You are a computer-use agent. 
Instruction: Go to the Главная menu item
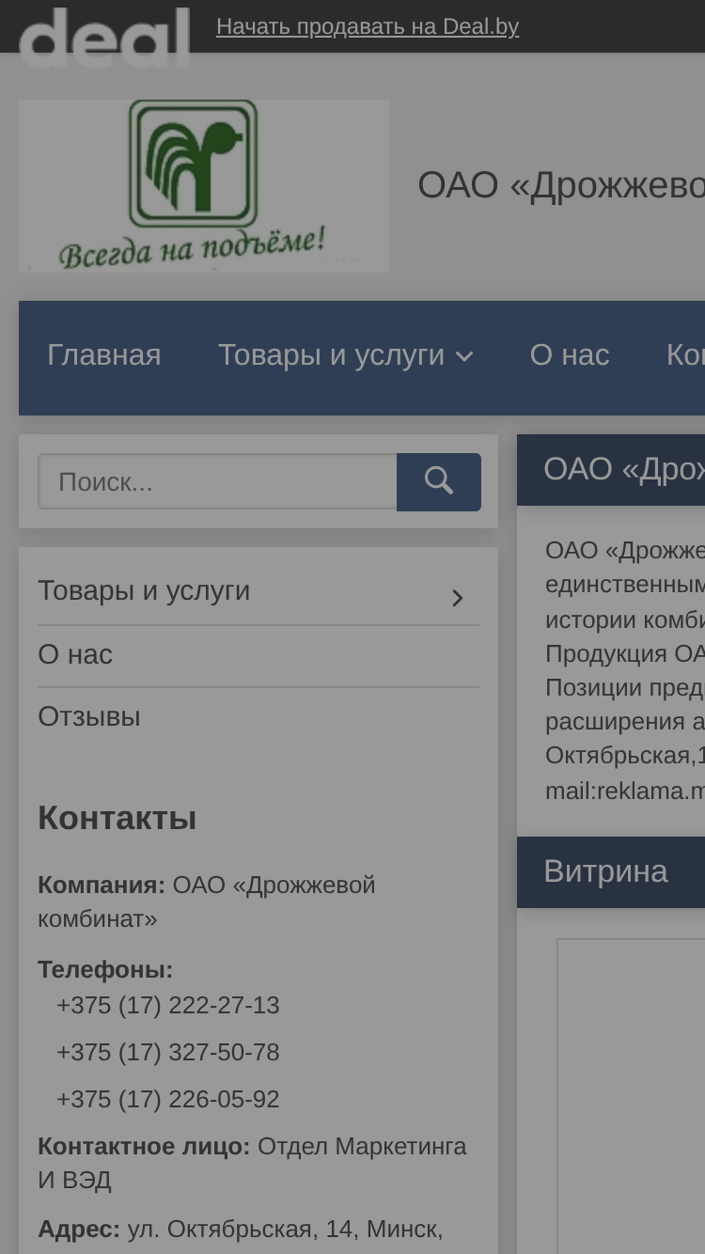[x=104, y=355]
